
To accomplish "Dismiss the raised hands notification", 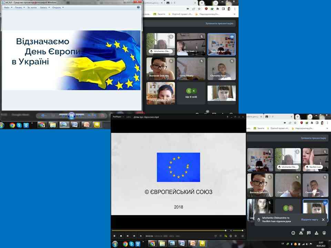I will (x=323, y=219).
